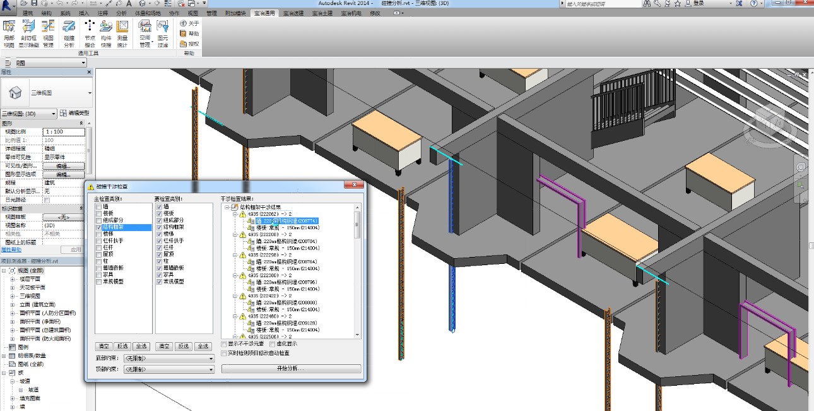814x411 pixels.
Task: Click the 开始分析 start analysis button
Action: [291, 369]
